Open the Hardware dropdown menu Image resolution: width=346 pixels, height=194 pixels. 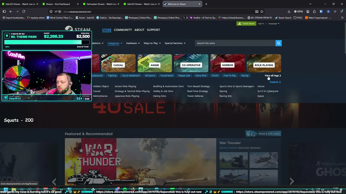point(133,43)
